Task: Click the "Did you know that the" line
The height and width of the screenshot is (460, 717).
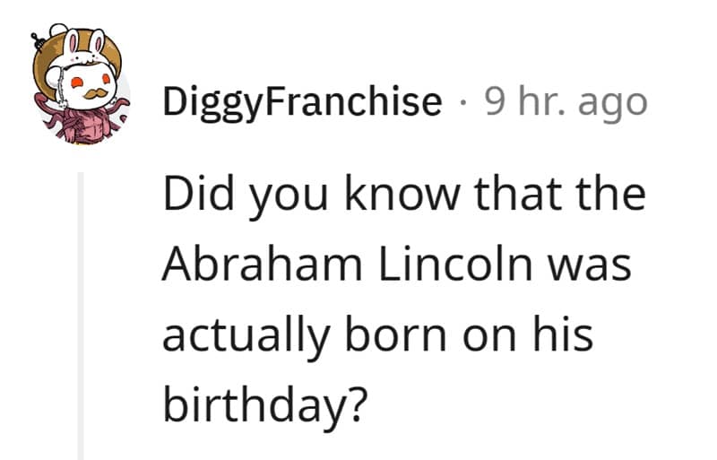Action: [x=403, y=196]
